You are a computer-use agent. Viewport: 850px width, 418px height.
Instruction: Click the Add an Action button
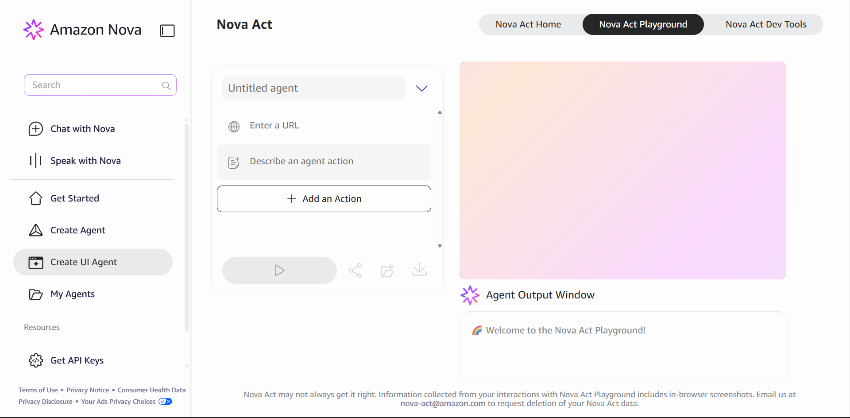(x=324, y=199)
